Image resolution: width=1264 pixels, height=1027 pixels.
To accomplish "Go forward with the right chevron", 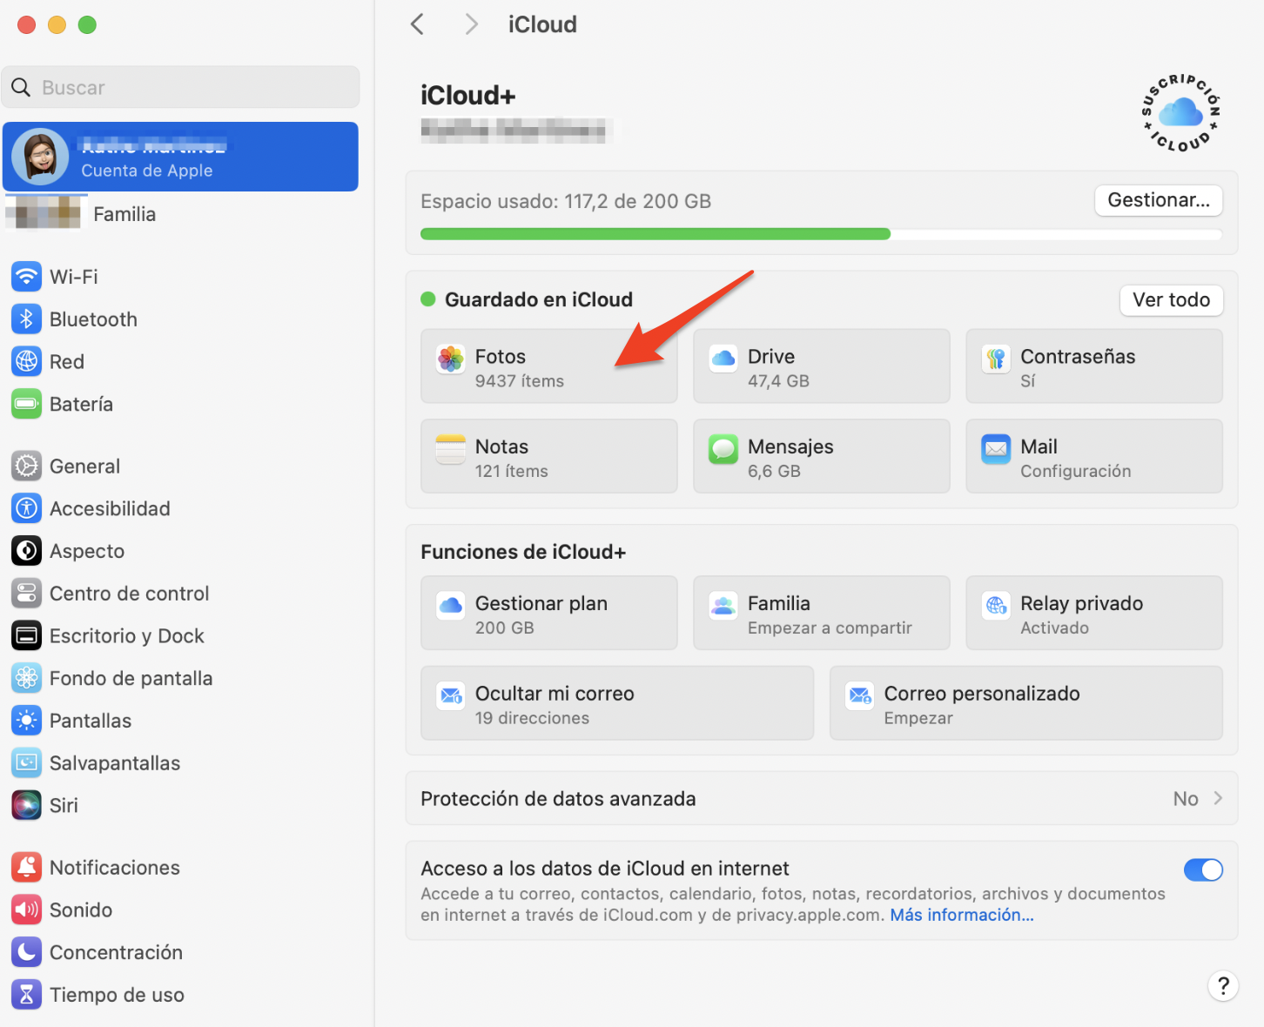I will tap(471, 24).
